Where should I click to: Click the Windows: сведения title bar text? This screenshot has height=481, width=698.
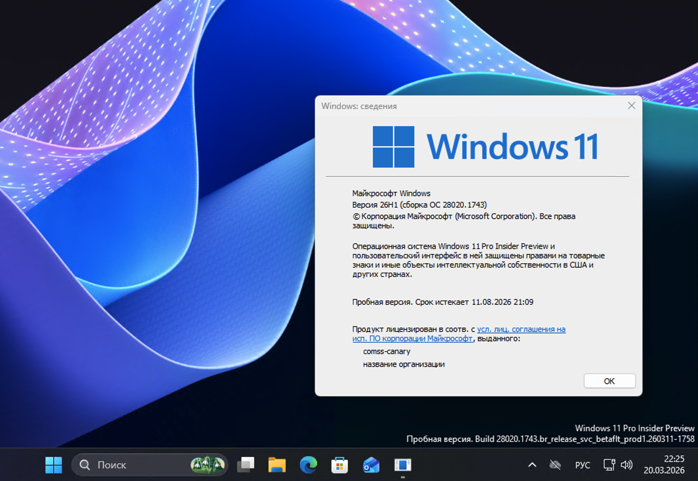click(x=359, y=106)
